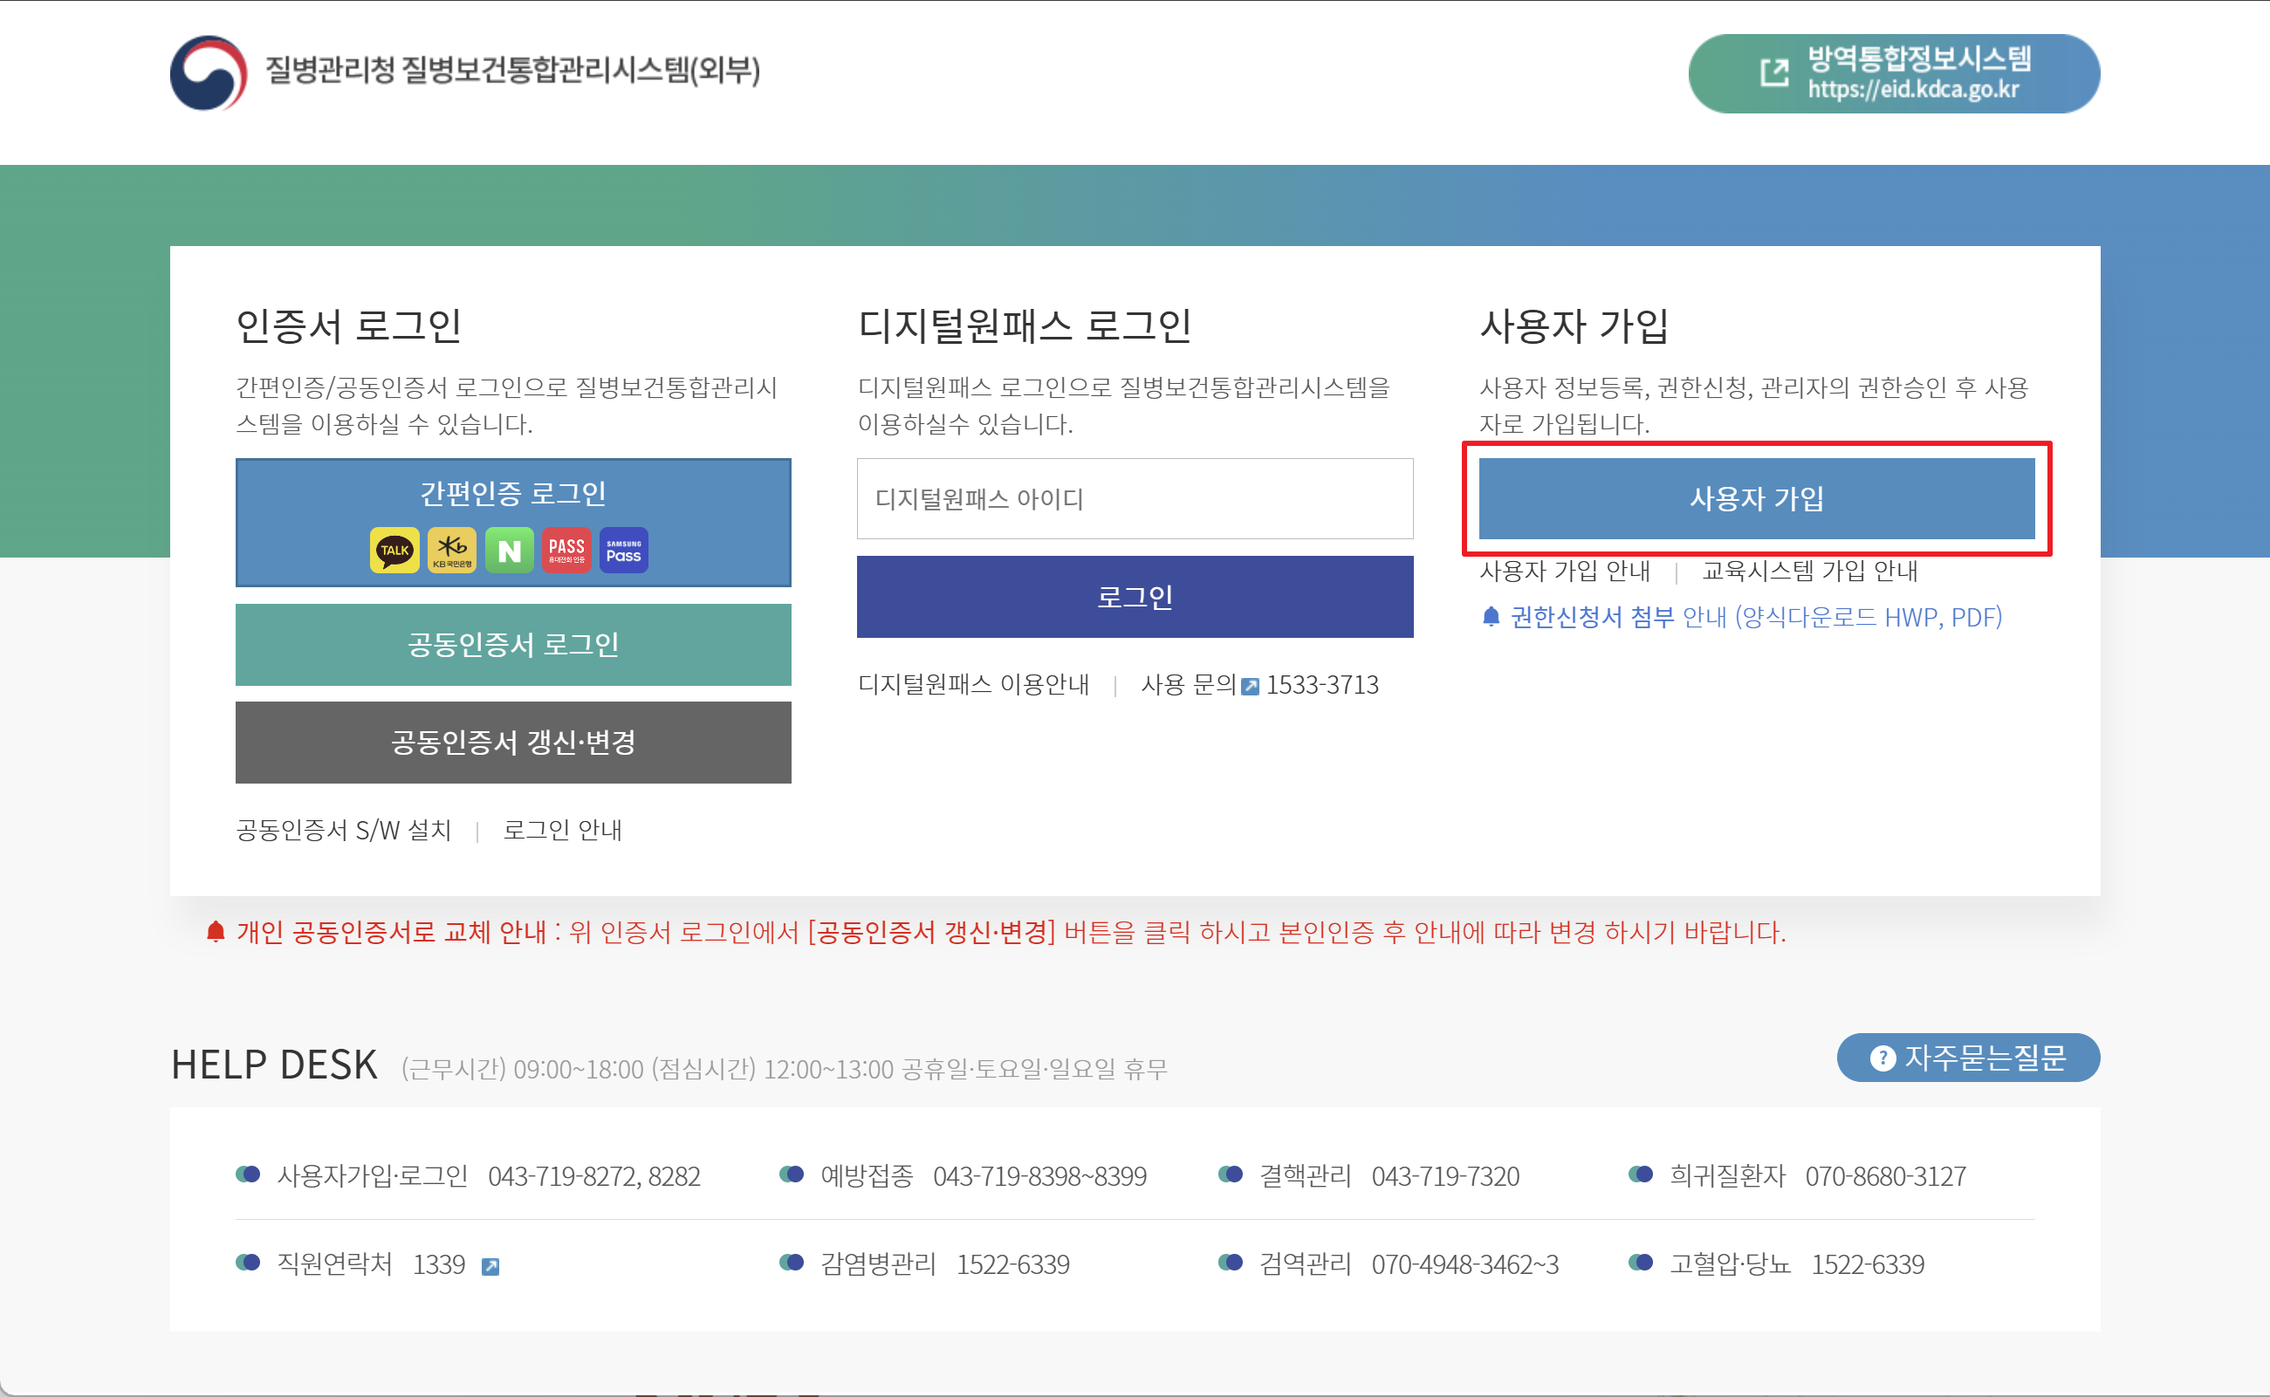Click red bell icon by 개인 공동인증서로 교체 안내
Screen dimensions: 2270x1397
click(x=216, y=931)
